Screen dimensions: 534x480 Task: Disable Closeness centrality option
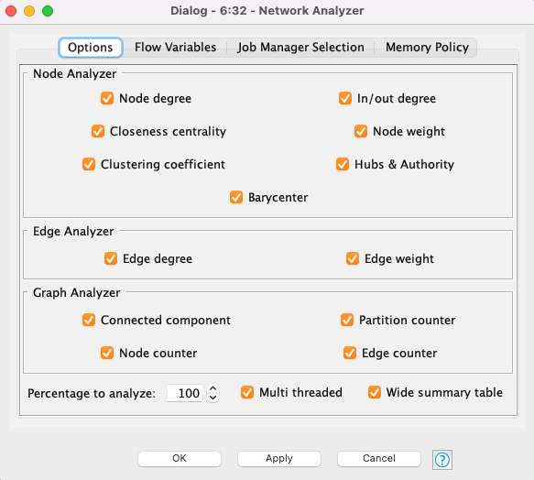98,131
